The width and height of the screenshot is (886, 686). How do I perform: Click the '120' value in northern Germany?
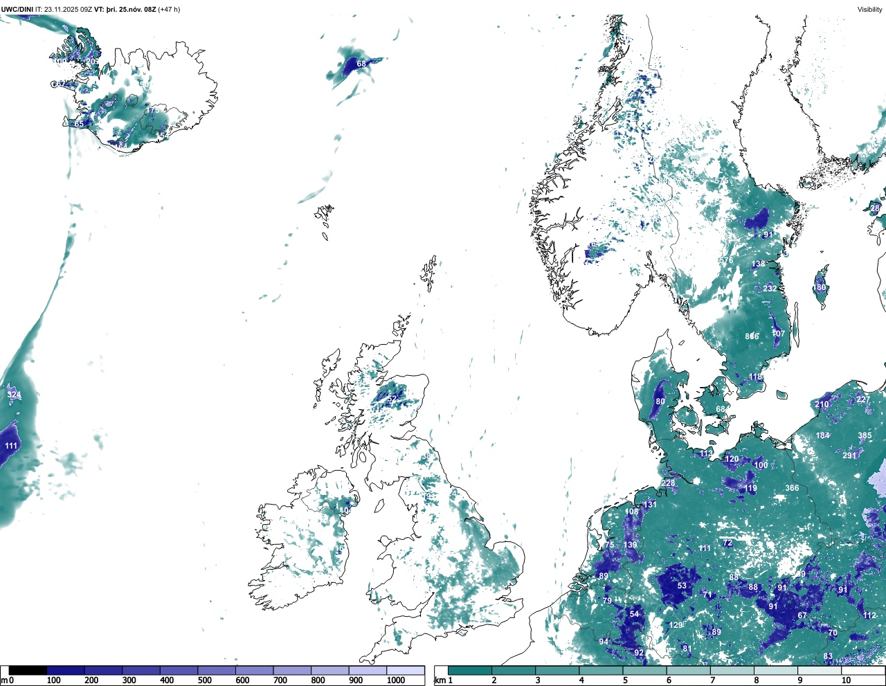click(732, 459)
